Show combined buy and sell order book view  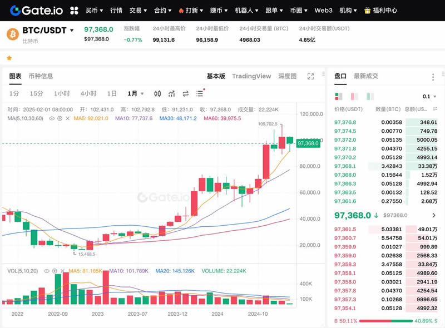(x=339, y=97)
